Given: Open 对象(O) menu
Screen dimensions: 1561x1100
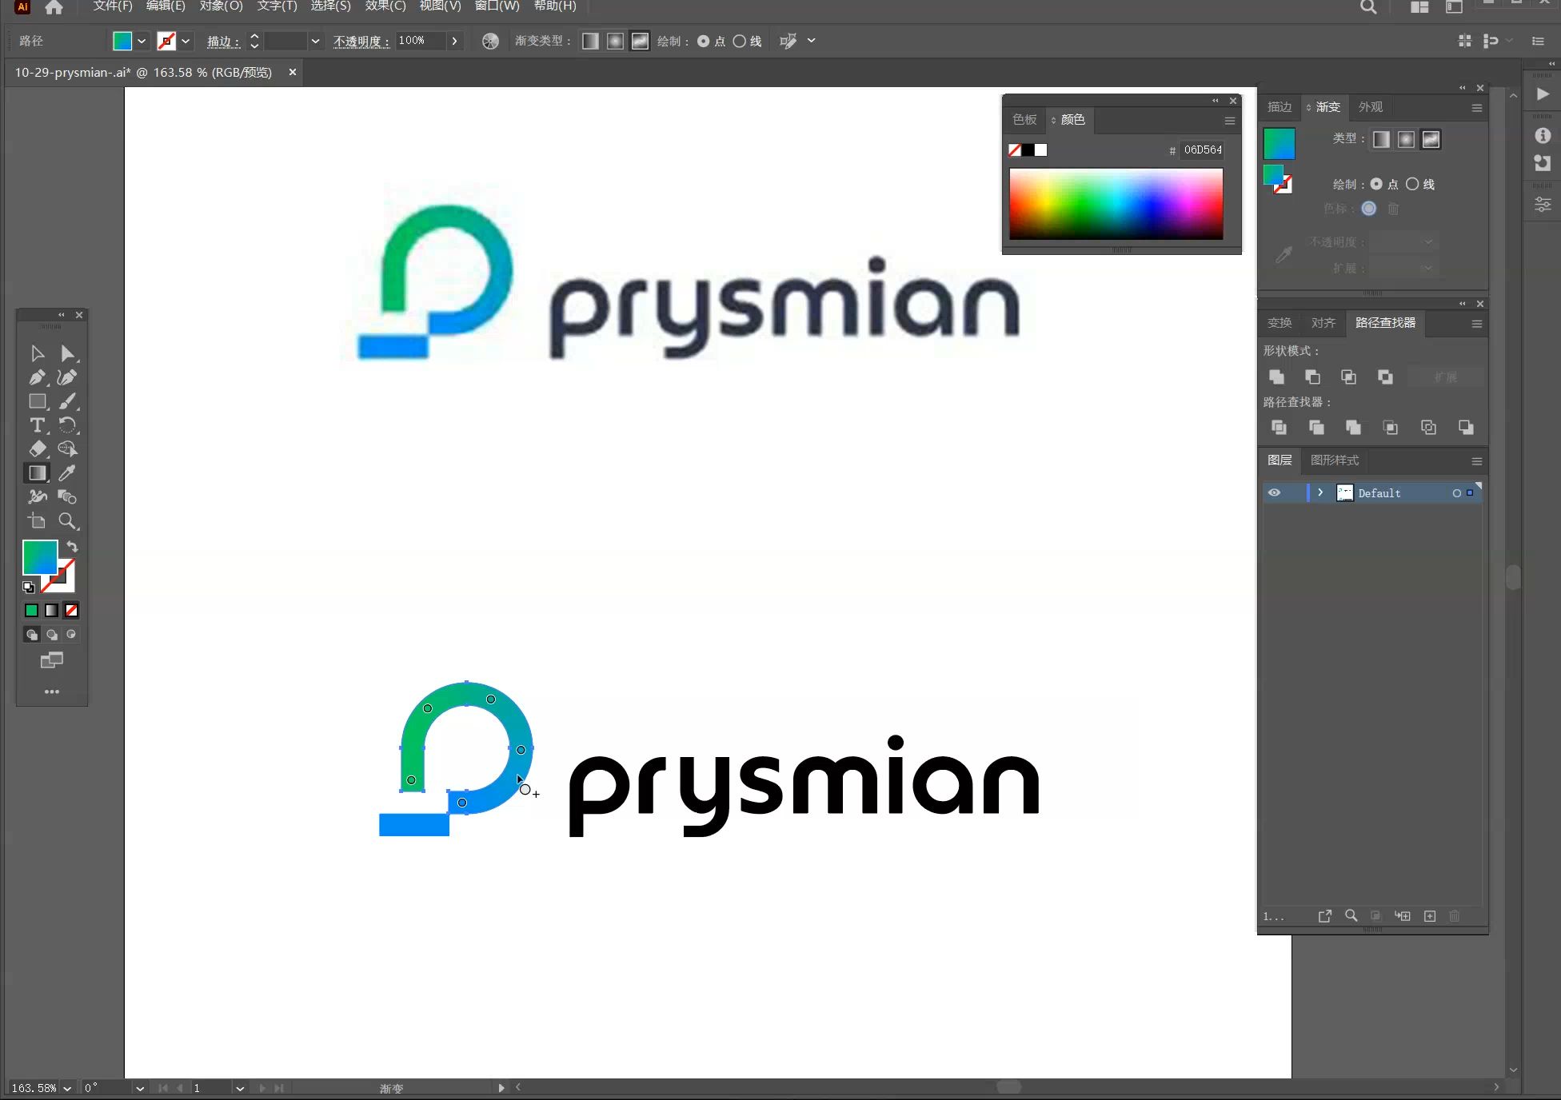Looking at the screenshot, I should tap(222, 6).
